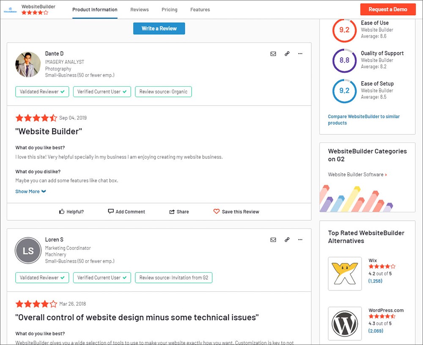The image size is (423, 345).
Task: Open the three-dot menu on Dante D's review
Action: tap(300, 54)
